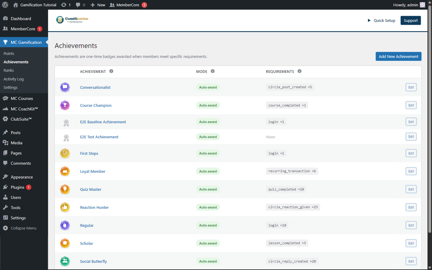Click the Appearance brush icon in the sidebar
Screen dimensions: 432x270
[5, 177]
